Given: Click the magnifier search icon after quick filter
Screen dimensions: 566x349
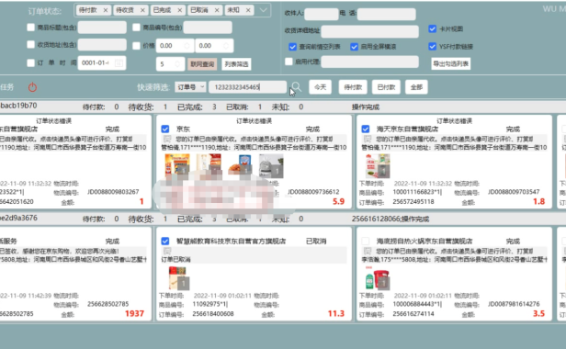Looking at the screenshot, I should pyautogui.click(x=297, y=86).
